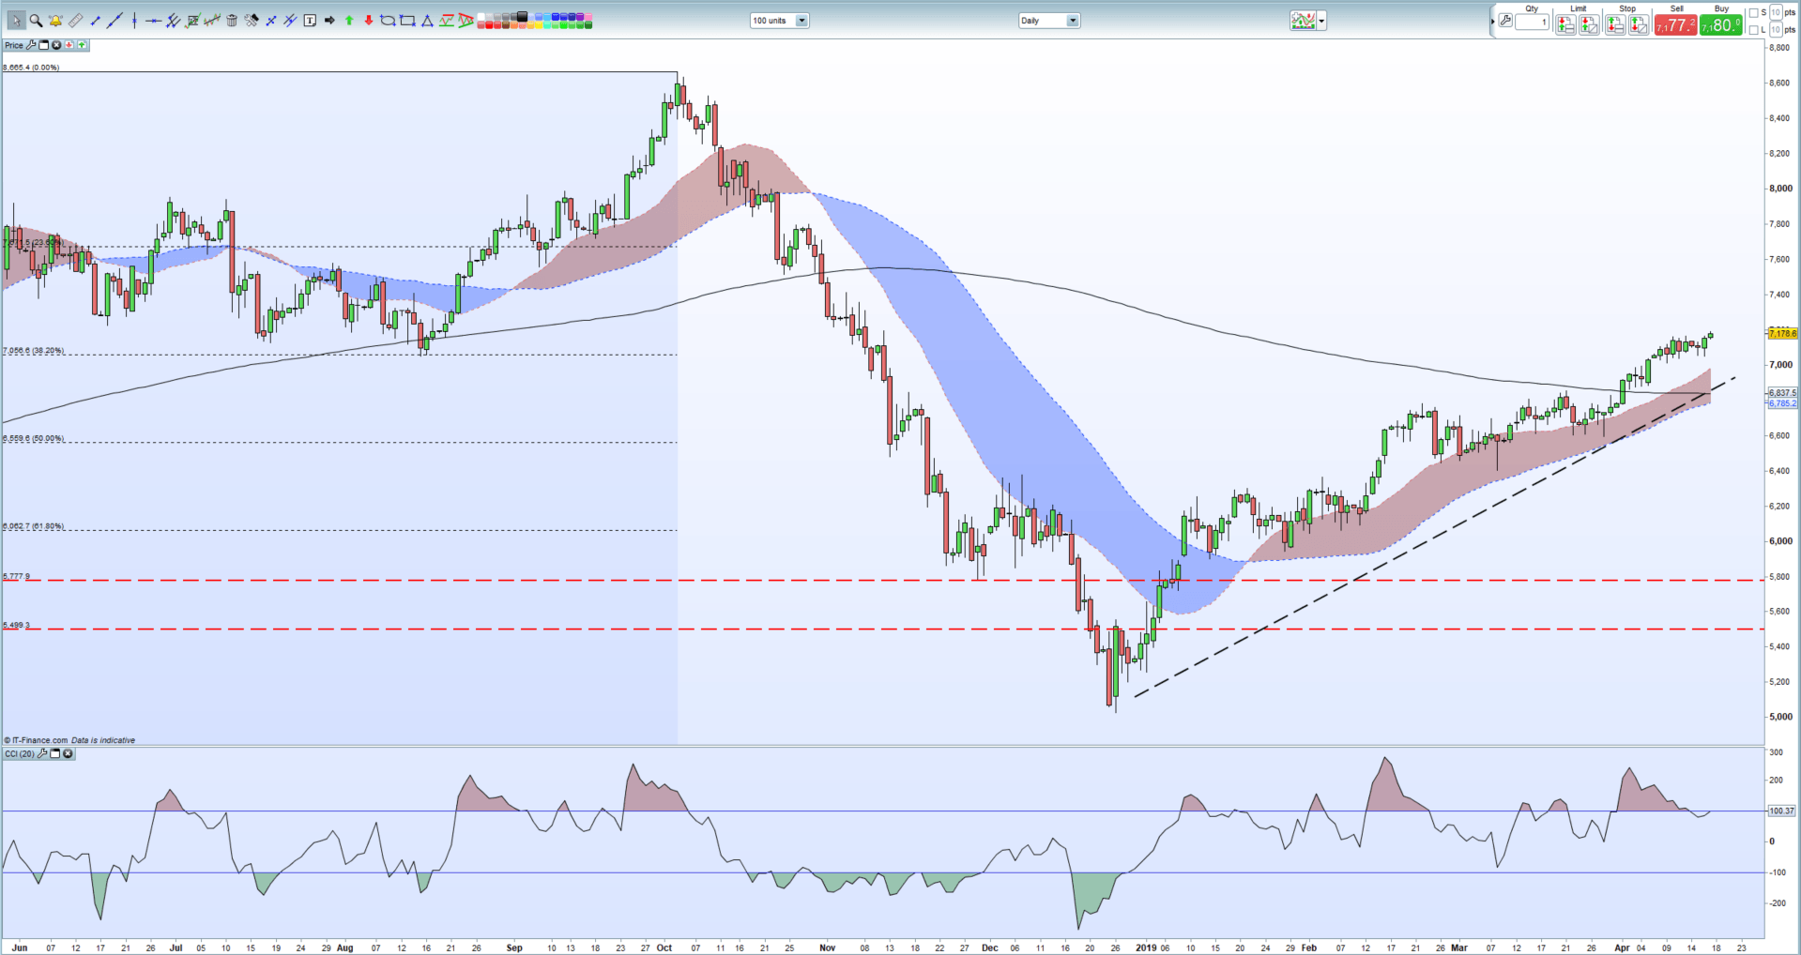Select the blue crossed lines tool
The image size is (1801, 955).
coord(271,21)
